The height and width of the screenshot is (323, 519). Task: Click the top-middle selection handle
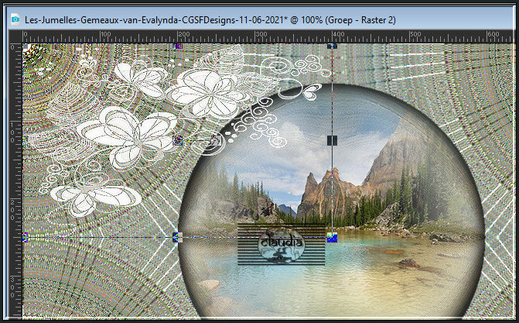tap(178, 46)
